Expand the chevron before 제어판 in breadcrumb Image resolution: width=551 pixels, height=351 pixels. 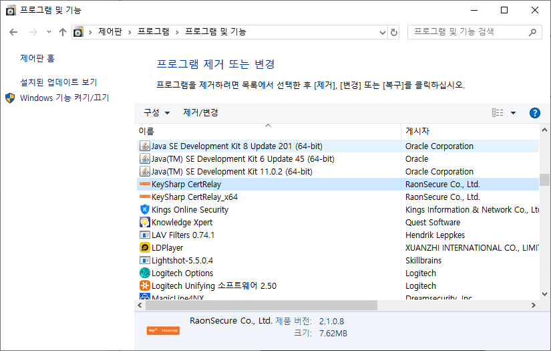pyautogui.click(x=90, y=32)
